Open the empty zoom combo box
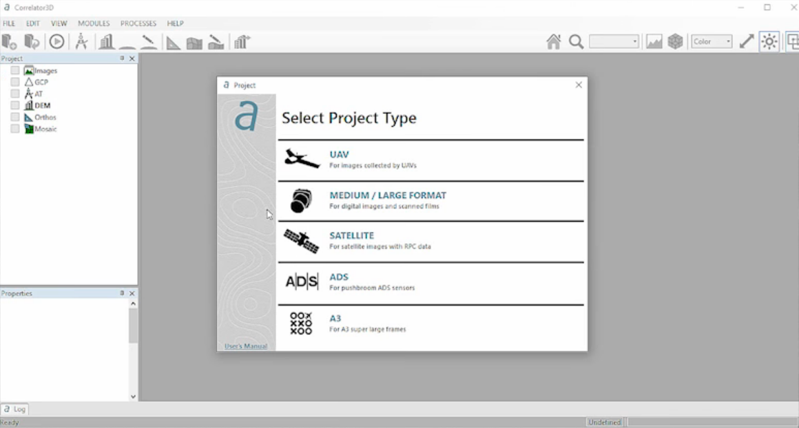 614,42
